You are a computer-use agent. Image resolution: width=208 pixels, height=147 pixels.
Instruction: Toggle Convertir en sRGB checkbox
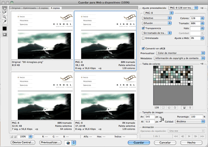(143, 48)
